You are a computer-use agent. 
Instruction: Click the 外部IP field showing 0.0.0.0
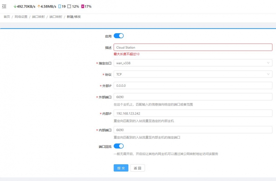[193, 86]
